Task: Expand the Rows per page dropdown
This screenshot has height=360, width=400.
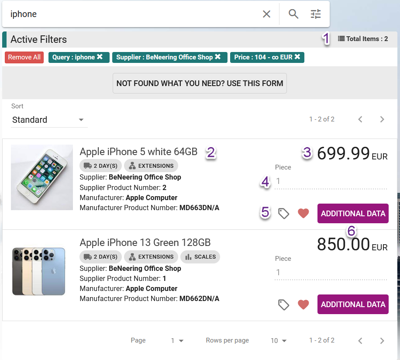Action: point(279,341)
